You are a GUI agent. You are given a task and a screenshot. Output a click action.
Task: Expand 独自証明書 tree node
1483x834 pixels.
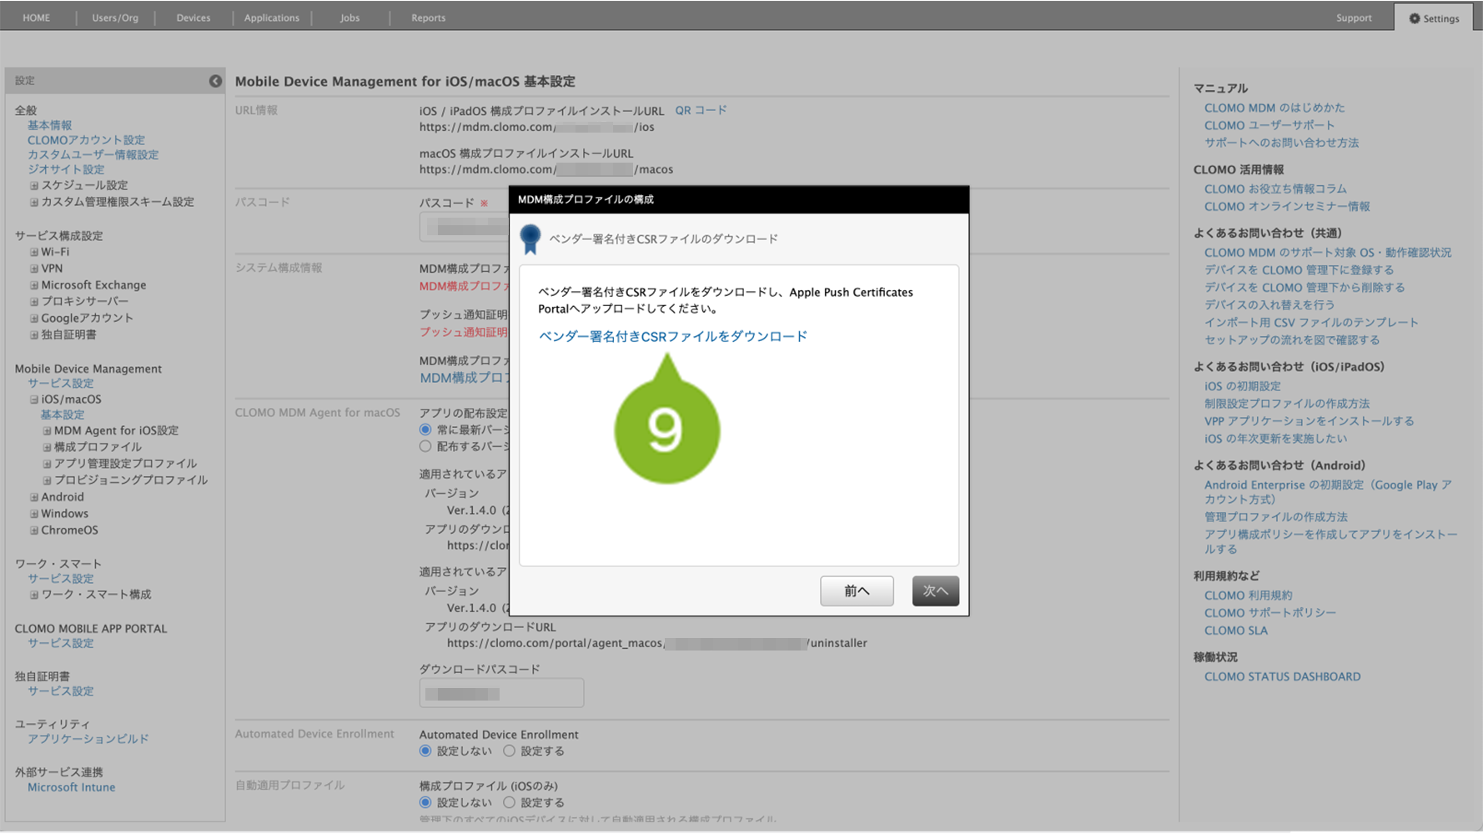point(34,334)
